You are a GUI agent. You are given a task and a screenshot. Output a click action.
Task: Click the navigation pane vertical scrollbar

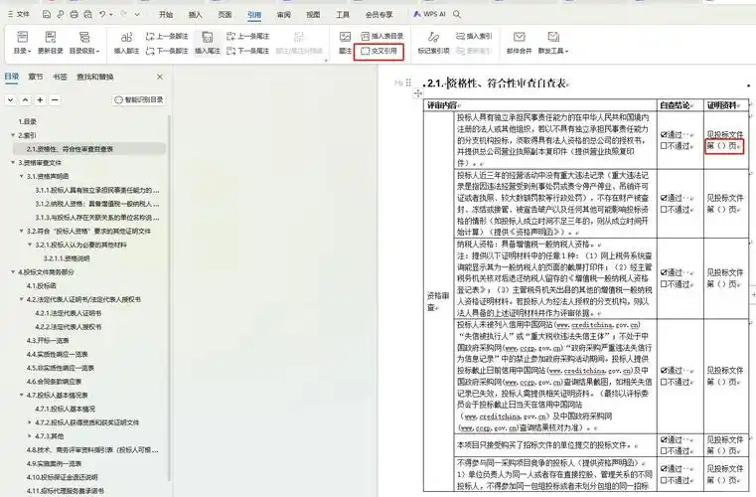click(x=169, y=297)
